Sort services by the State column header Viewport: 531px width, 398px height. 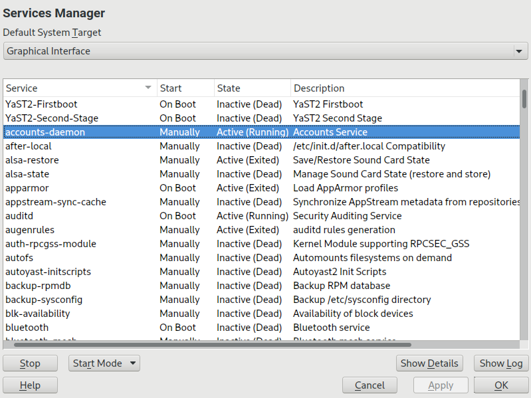tap(252, 88)
